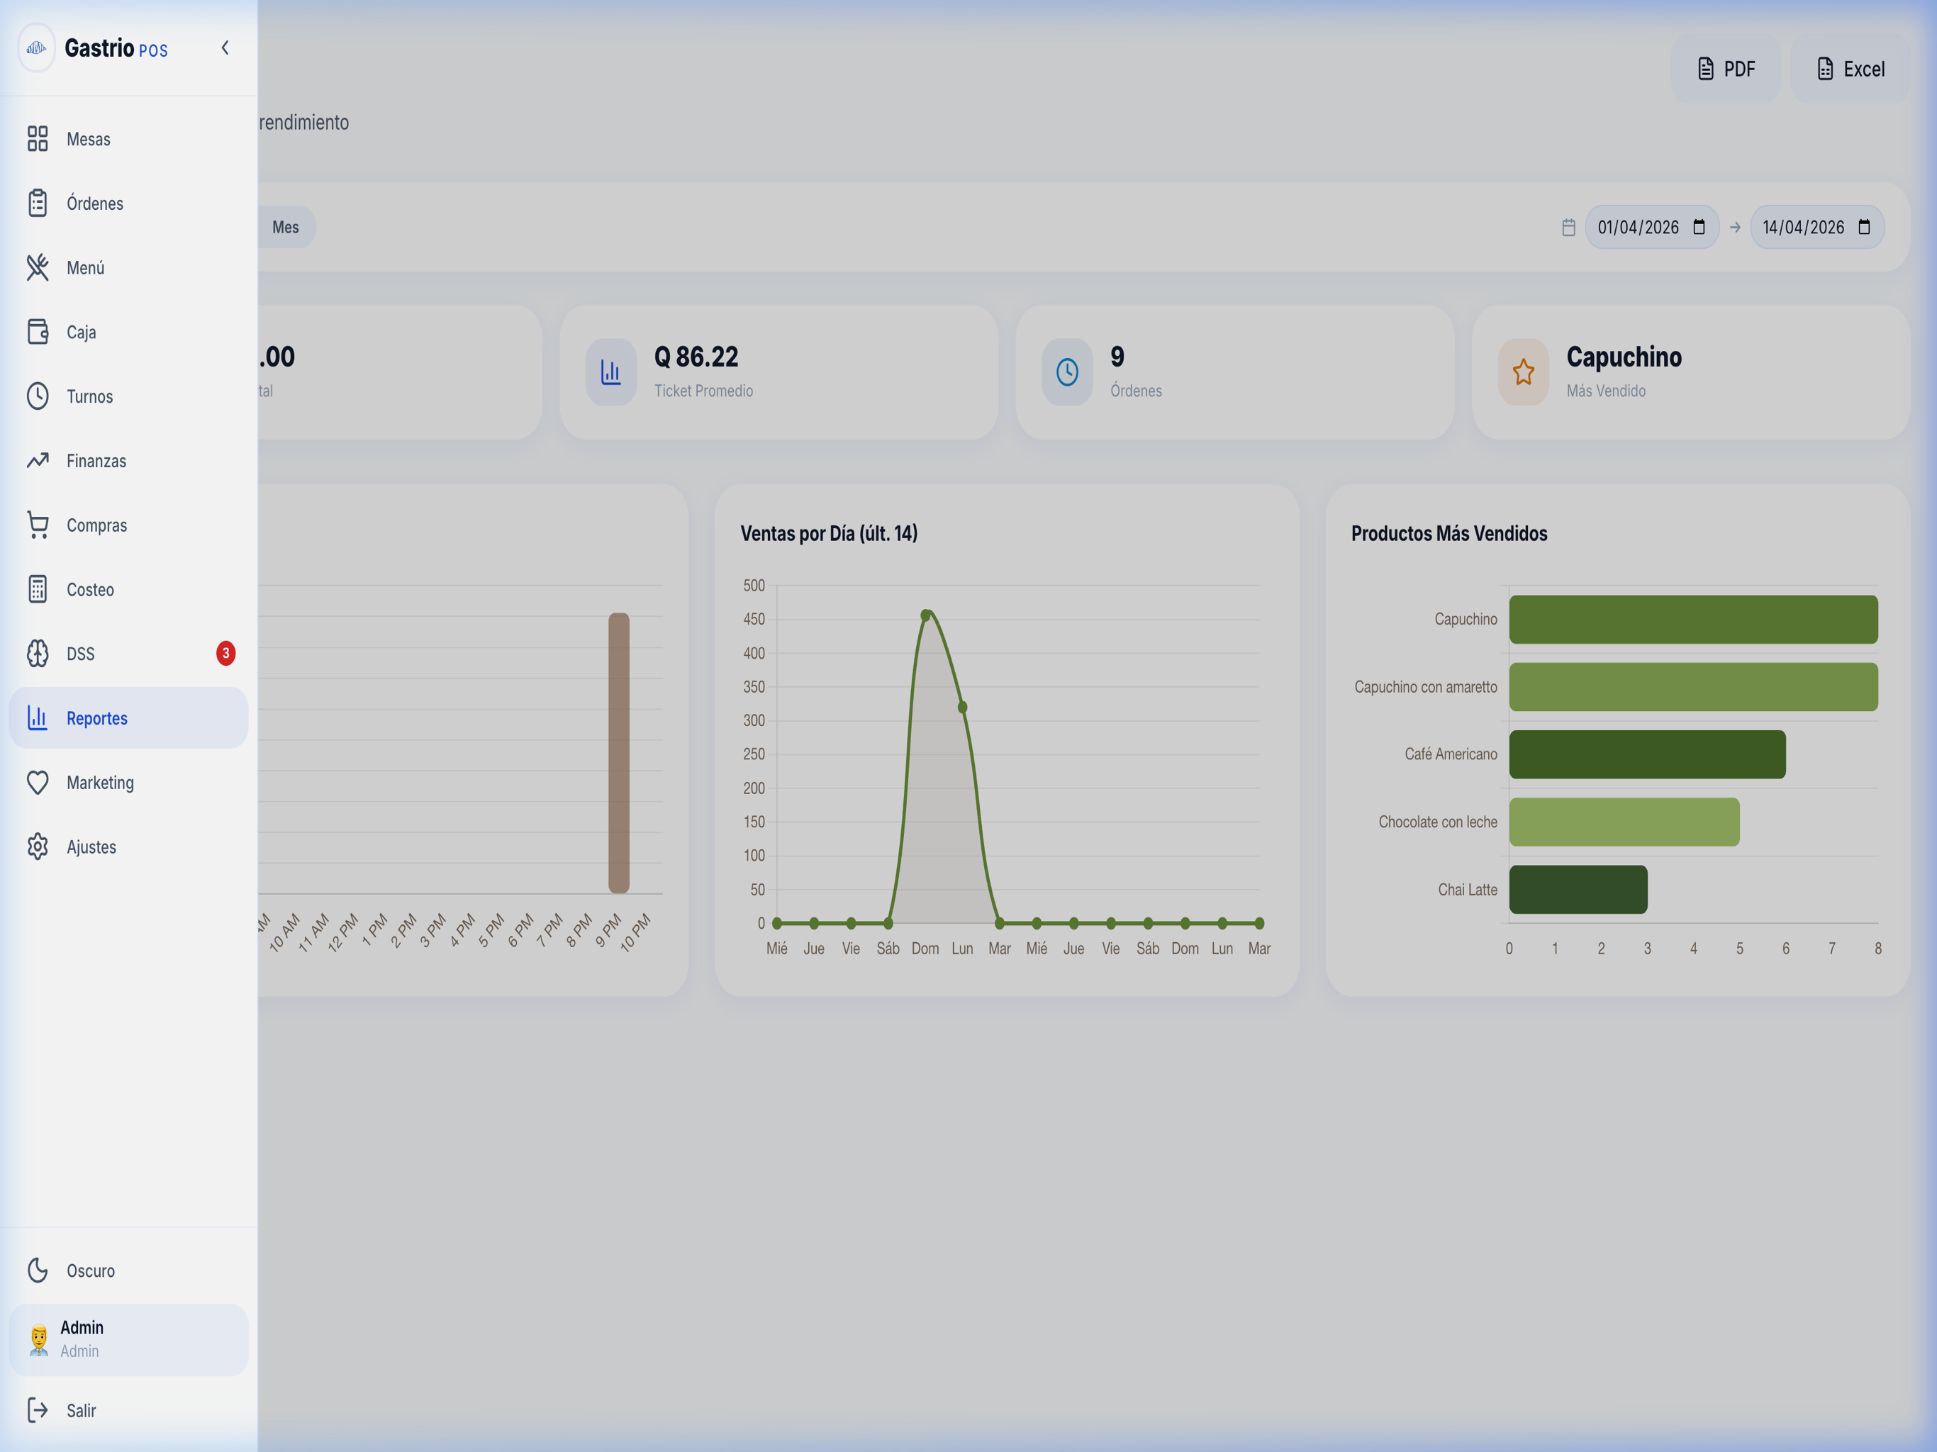Select the Mes period filter
This screenshot has height=1452, width=1937.
[286, 228]
